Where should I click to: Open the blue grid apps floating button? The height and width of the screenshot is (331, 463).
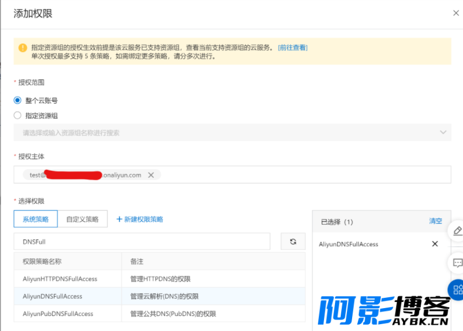tap(457, 290)
